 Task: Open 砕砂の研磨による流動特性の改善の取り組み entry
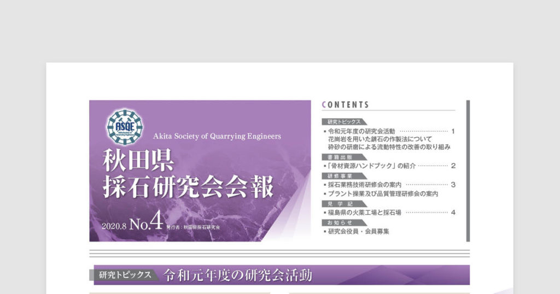tap(389, 147)
